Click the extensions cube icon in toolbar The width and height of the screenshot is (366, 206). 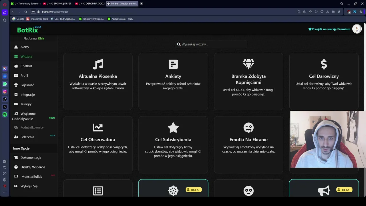coord(361,12)
